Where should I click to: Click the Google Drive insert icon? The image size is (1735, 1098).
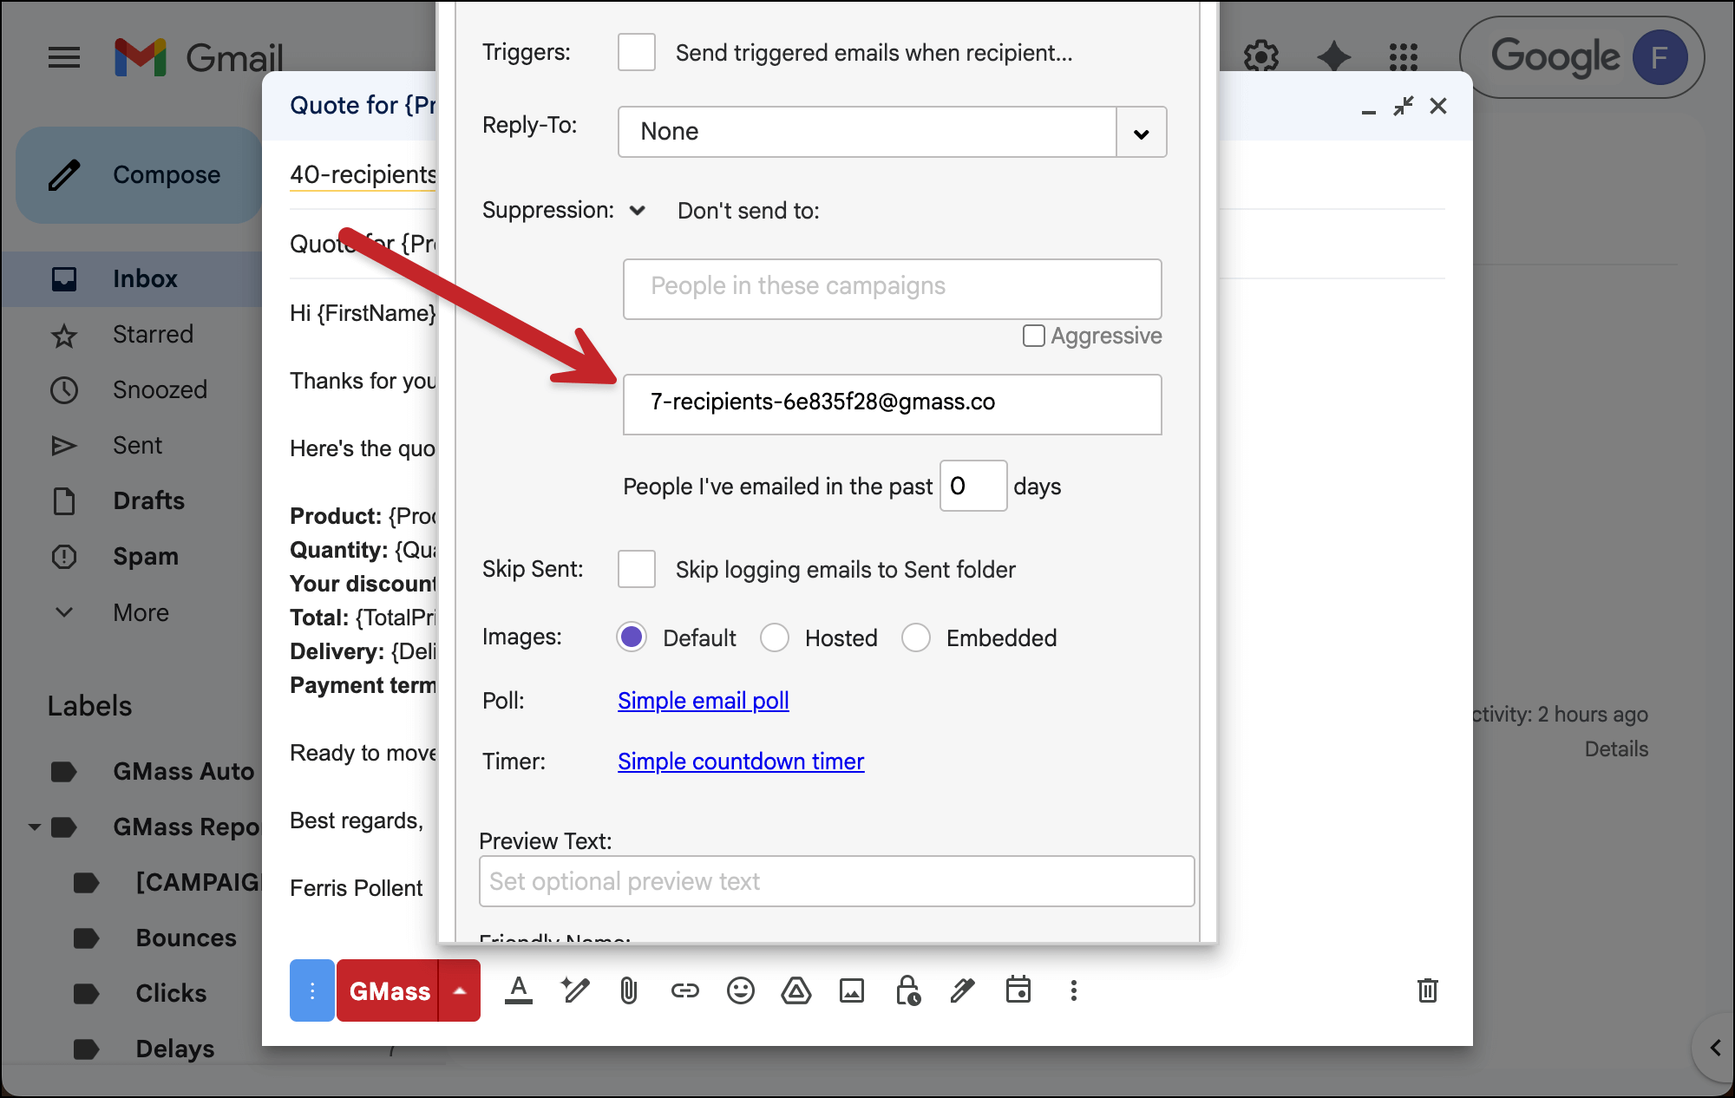[x=795, y=990]
